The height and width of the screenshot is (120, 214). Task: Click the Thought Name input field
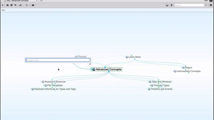tap(58, 60)
